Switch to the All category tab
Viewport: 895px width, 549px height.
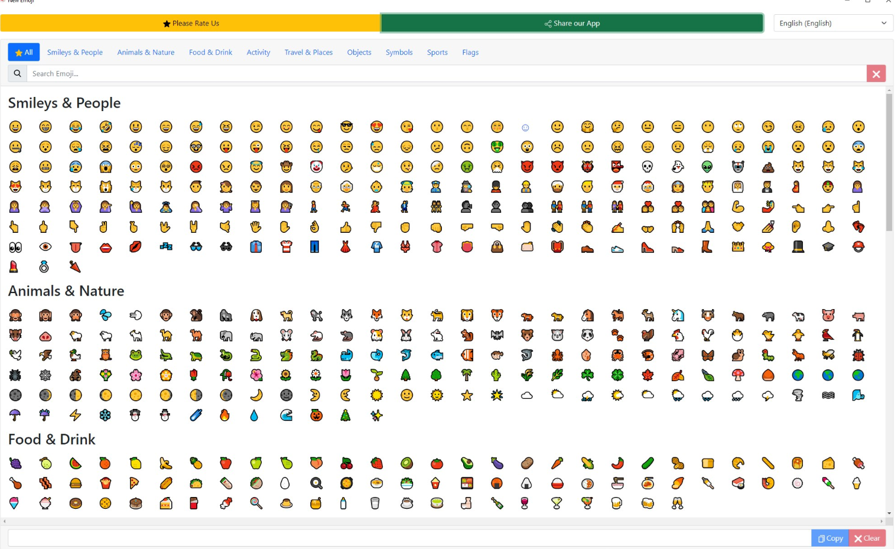point(24,52)
